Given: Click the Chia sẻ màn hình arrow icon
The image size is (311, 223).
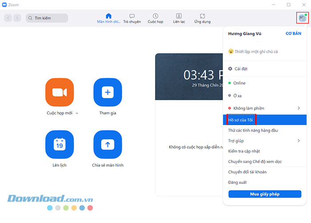Looking at the screenshot, I should [x=108, y=145].
